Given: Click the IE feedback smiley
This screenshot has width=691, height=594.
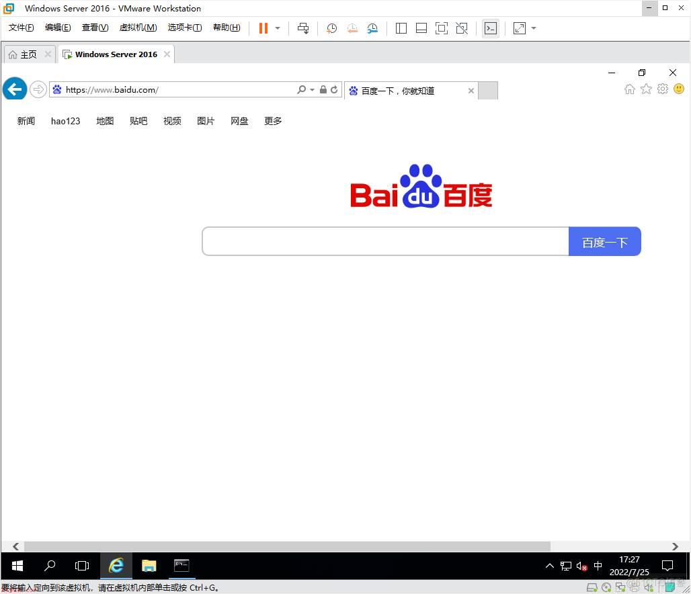Looking at the screenshot, I should point(679,89).
